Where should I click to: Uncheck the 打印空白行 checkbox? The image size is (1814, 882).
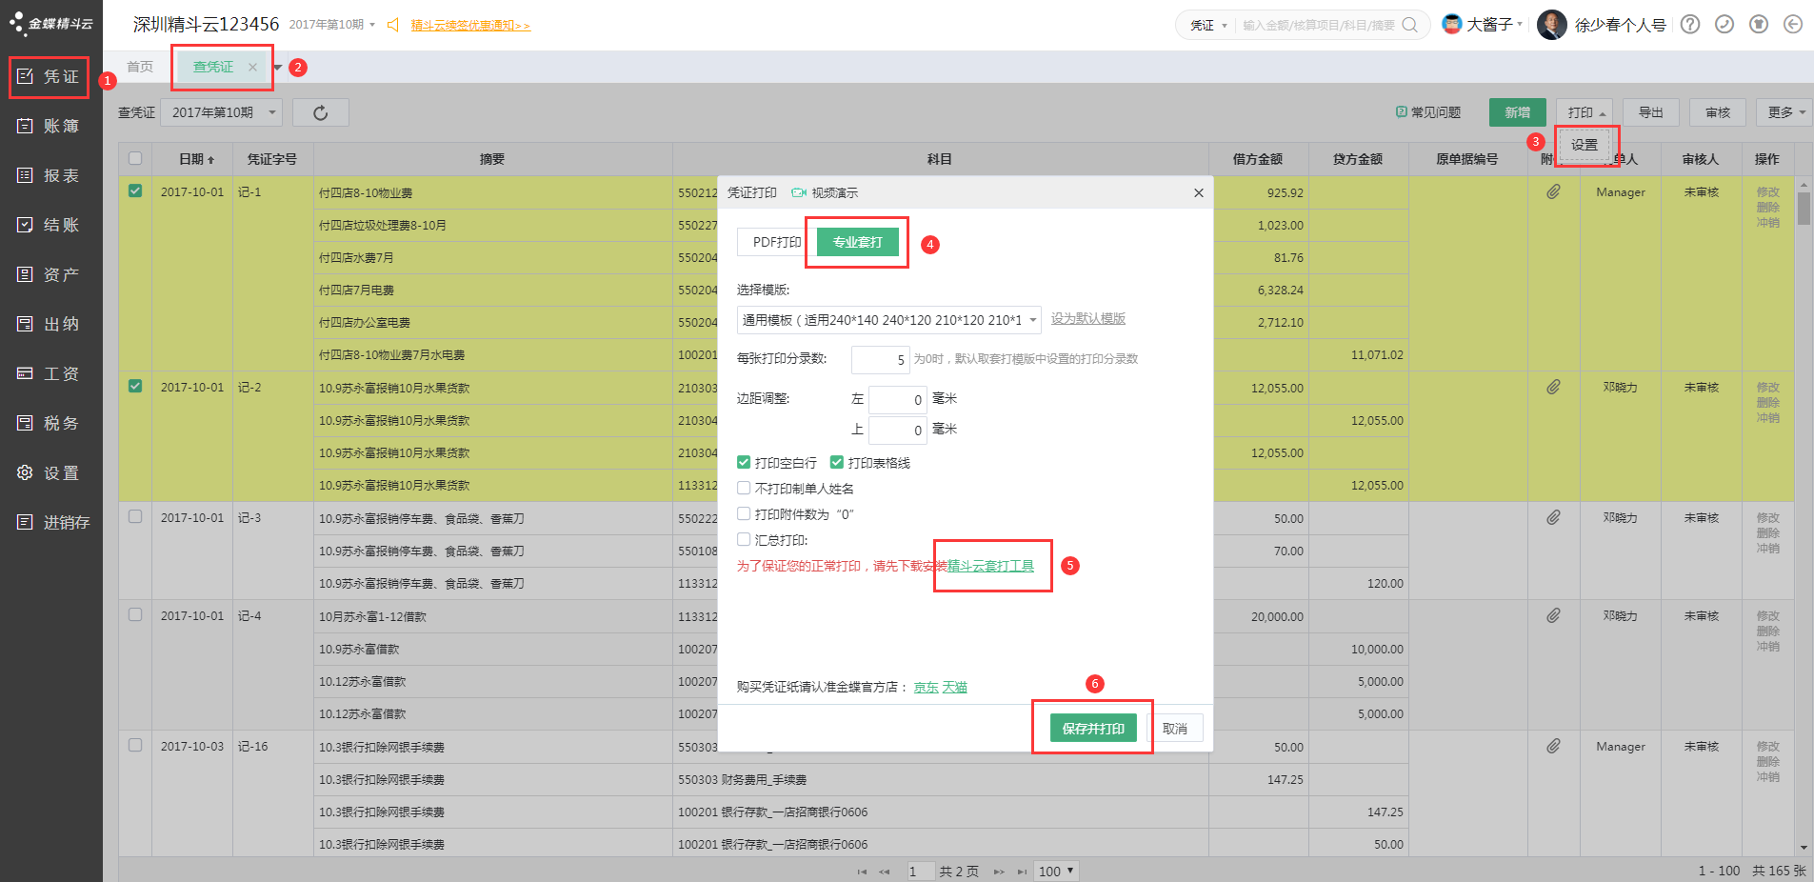click(x=744, y=463)
